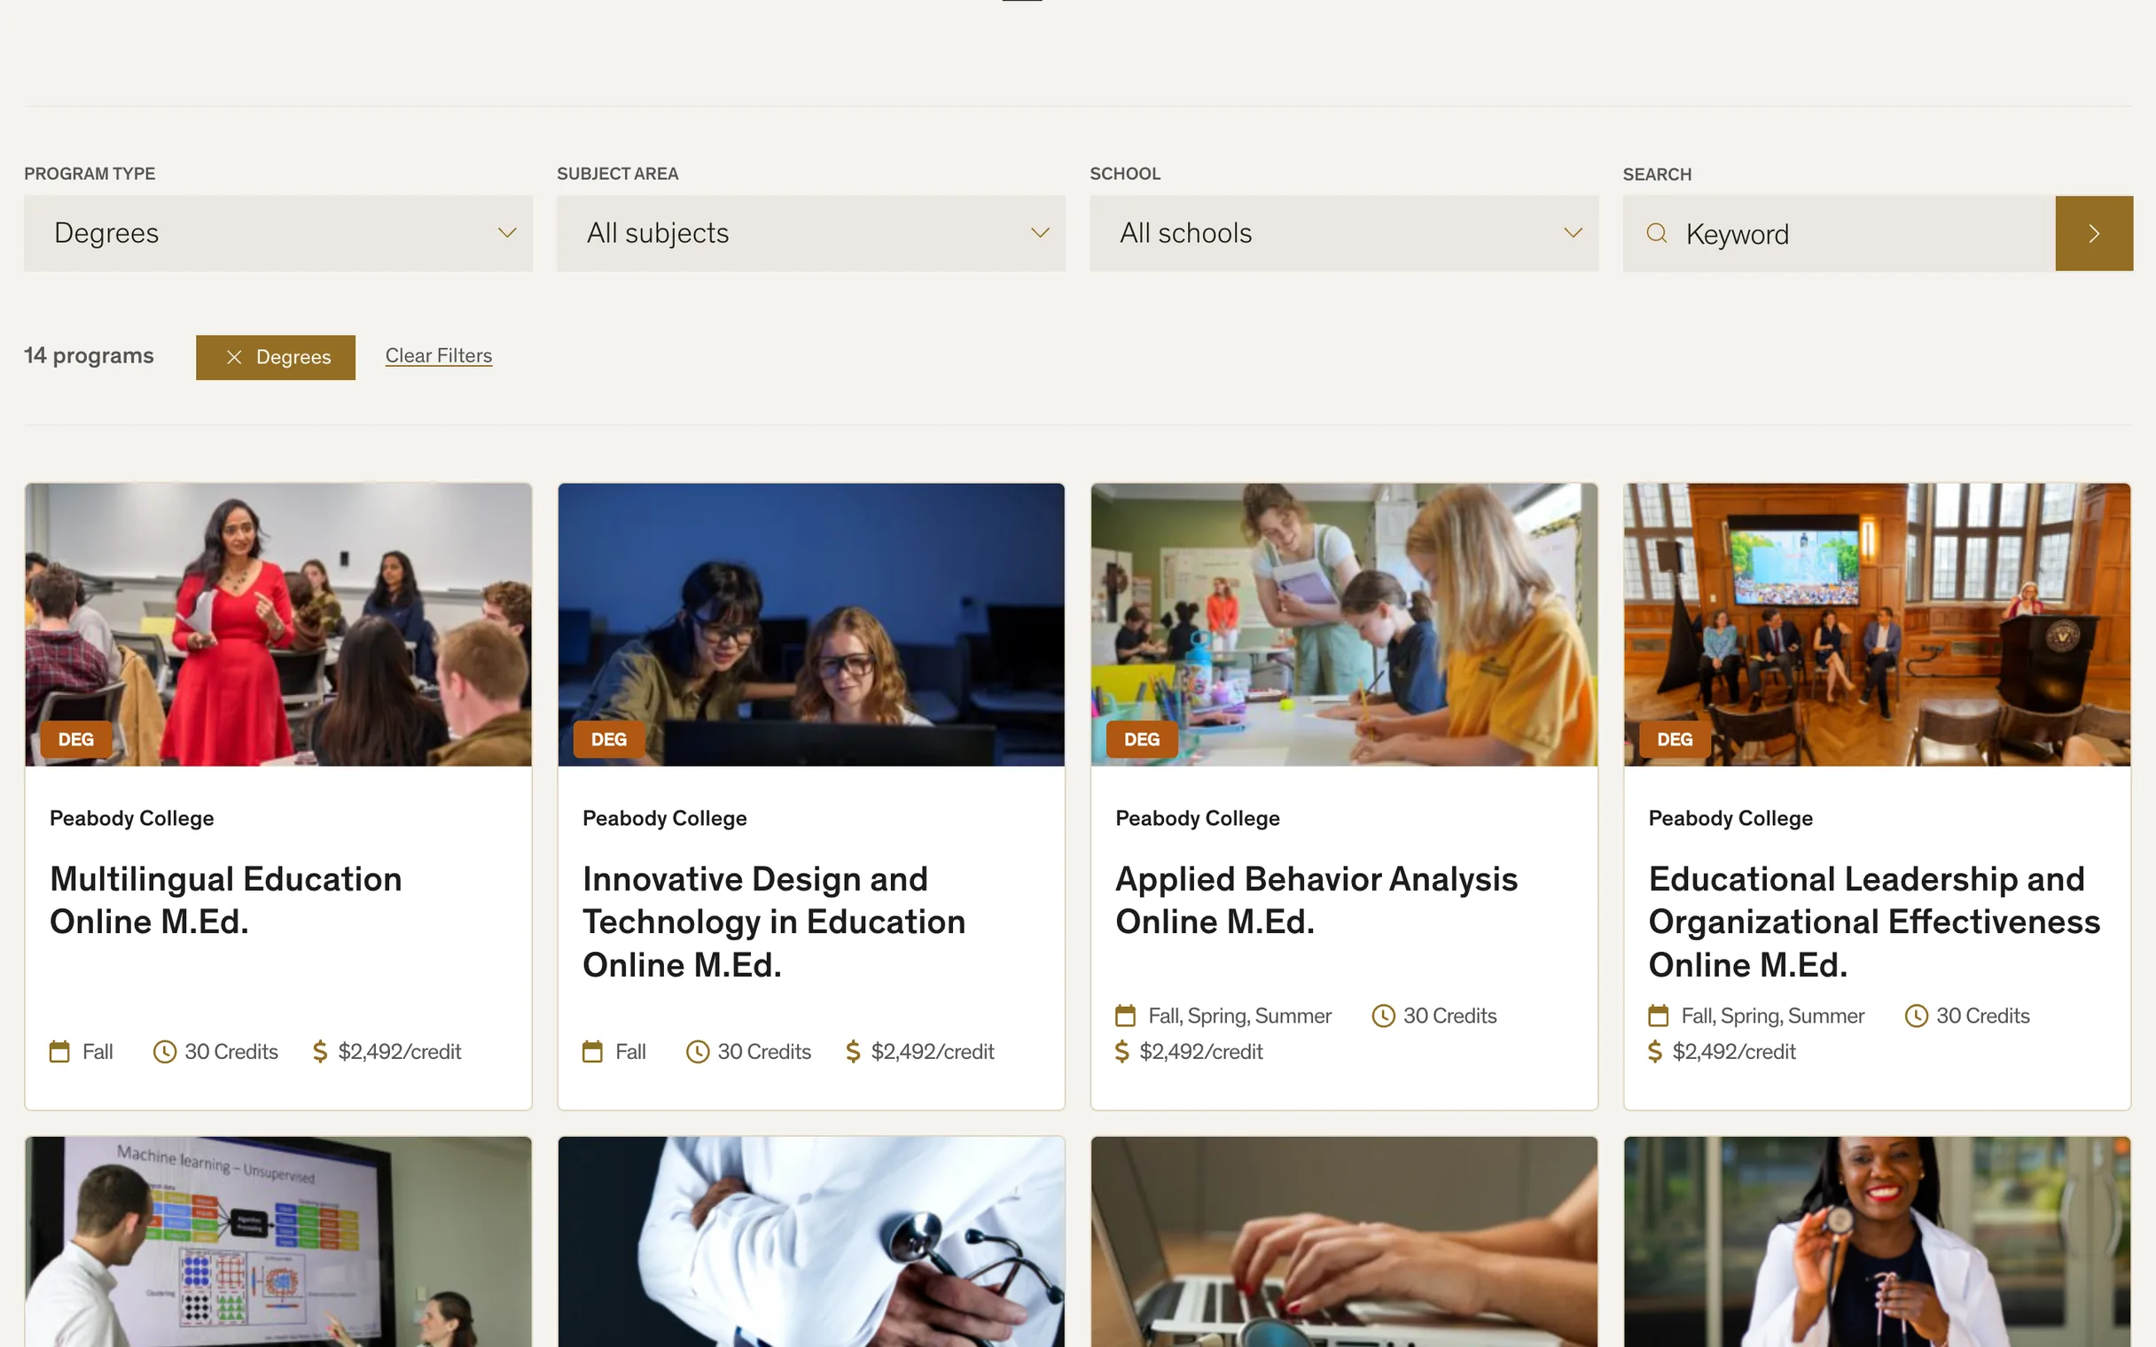Open the Program Type dropdown showing Degrees
The height and width of the screenshot is (1347, 2156).
(278, 233)
